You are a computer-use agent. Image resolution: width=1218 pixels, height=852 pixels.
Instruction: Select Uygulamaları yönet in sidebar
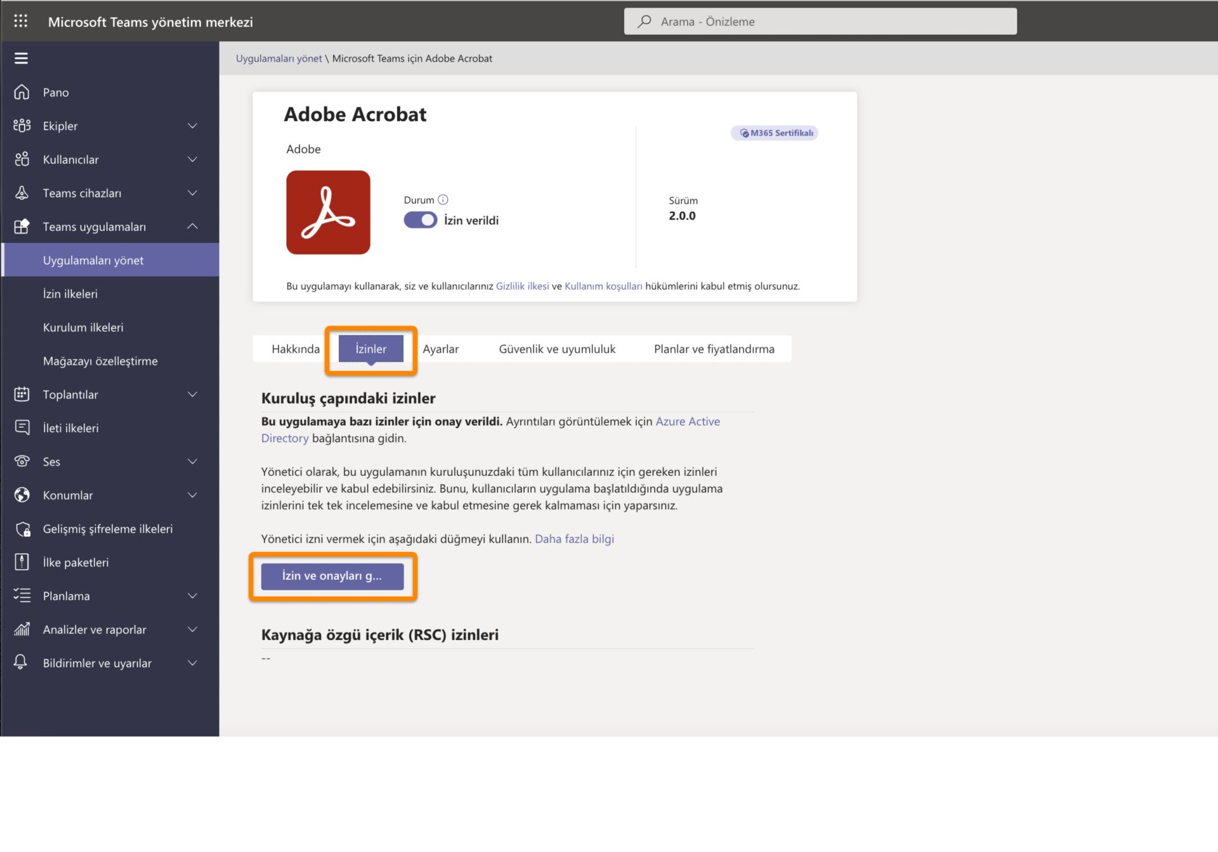pyautogui.click(x=111, y=260)
